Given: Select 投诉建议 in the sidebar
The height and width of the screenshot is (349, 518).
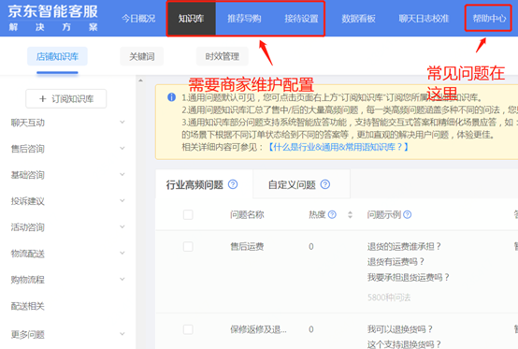Looking at the screenshot, I should [28, 201].
